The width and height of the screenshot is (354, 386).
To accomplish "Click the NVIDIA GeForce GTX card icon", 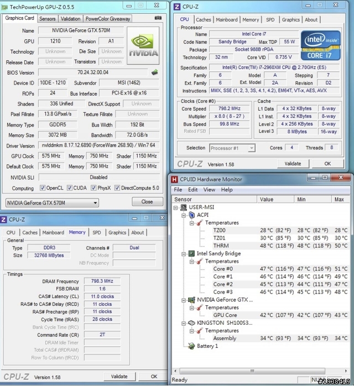I will [x=191, y=300].
